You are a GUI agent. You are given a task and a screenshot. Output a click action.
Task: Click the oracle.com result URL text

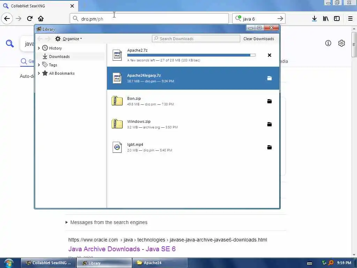(x=168, y=240)
